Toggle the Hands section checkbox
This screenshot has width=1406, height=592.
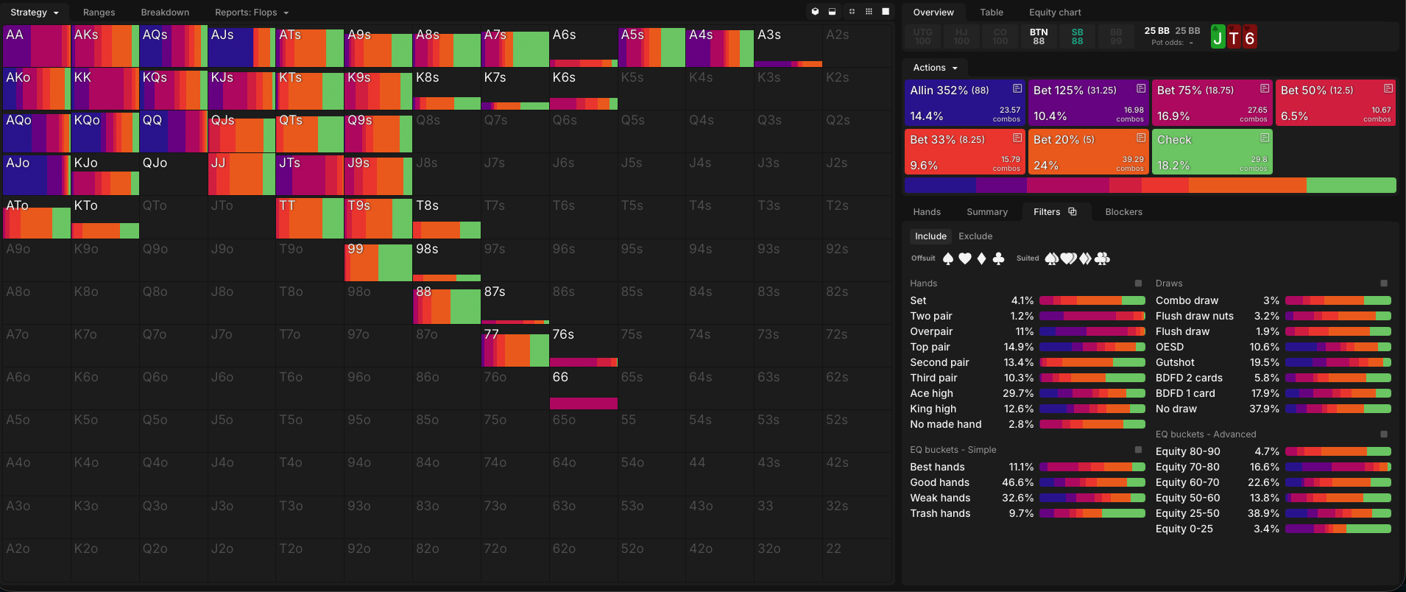point(1138,283)
